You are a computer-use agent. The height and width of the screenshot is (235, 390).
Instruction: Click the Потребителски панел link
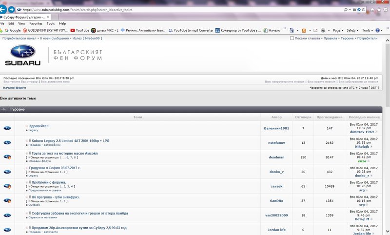(19, 39)
